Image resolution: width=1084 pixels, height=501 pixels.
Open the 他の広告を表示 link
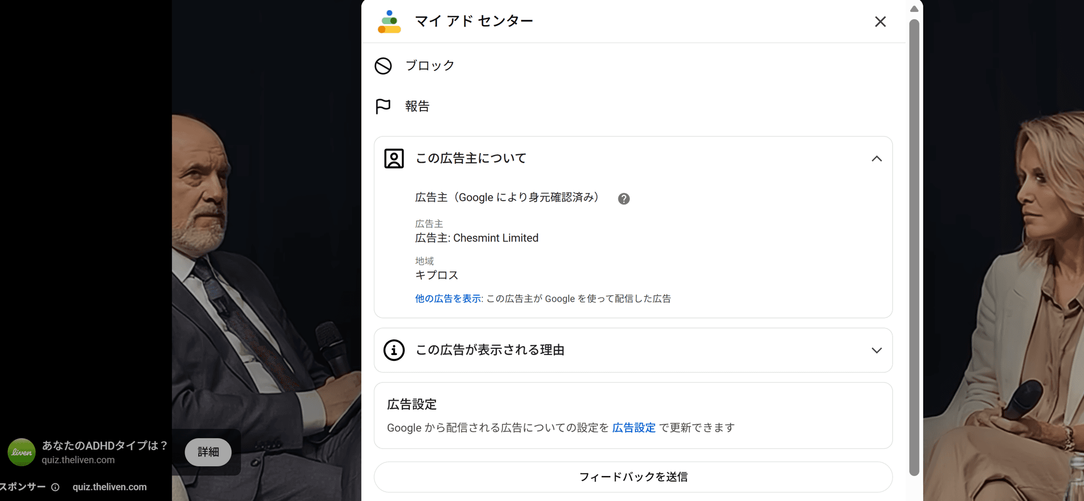point(448,299)
